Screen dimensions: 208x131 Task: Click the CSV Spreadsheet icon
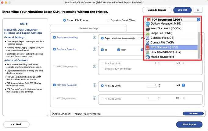pos(148,52)
